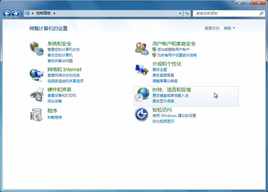Open 查看网络状态和任务 link
The width and height of the screenshot is (268, 192).
pyautogui.click(x=64, y=75)
